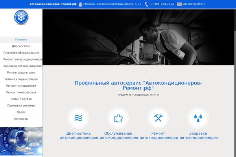Click the phone handset icon in header
The image size is (236, 157).
click(146, 4)
